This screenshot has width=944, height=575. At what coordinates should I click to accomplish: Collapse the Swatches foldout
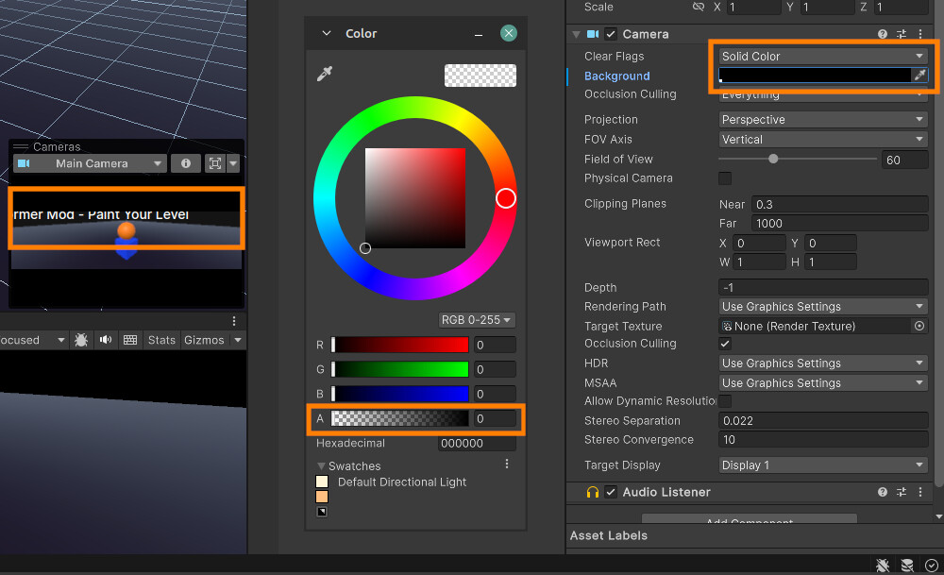click(321, 466)
